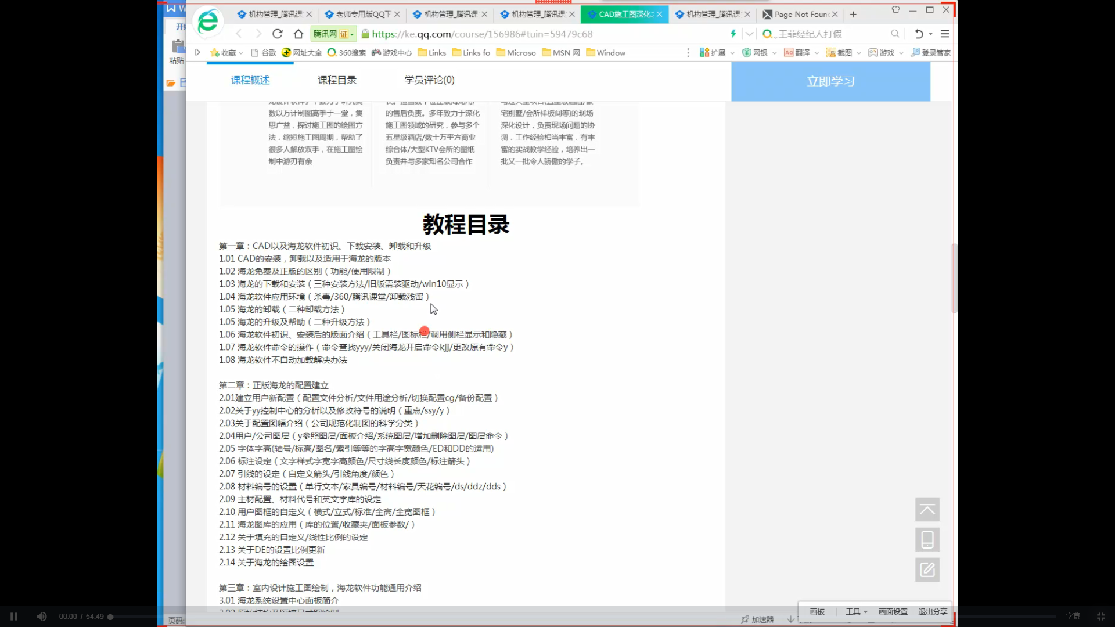The width and height of the screenshot is (1115, 627).
Task: Expand the 截图 dropdown
Action: [x=859, y=53]
